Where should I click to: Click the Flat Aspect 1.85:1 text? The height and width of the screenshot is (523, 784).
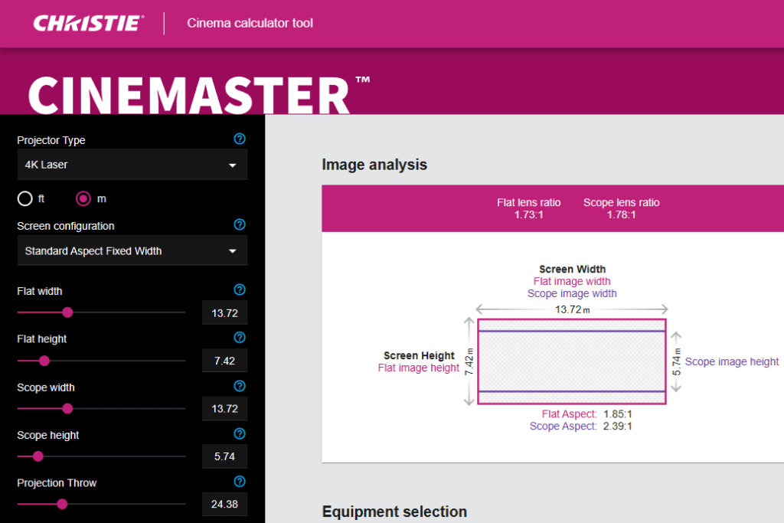(587, 414)
